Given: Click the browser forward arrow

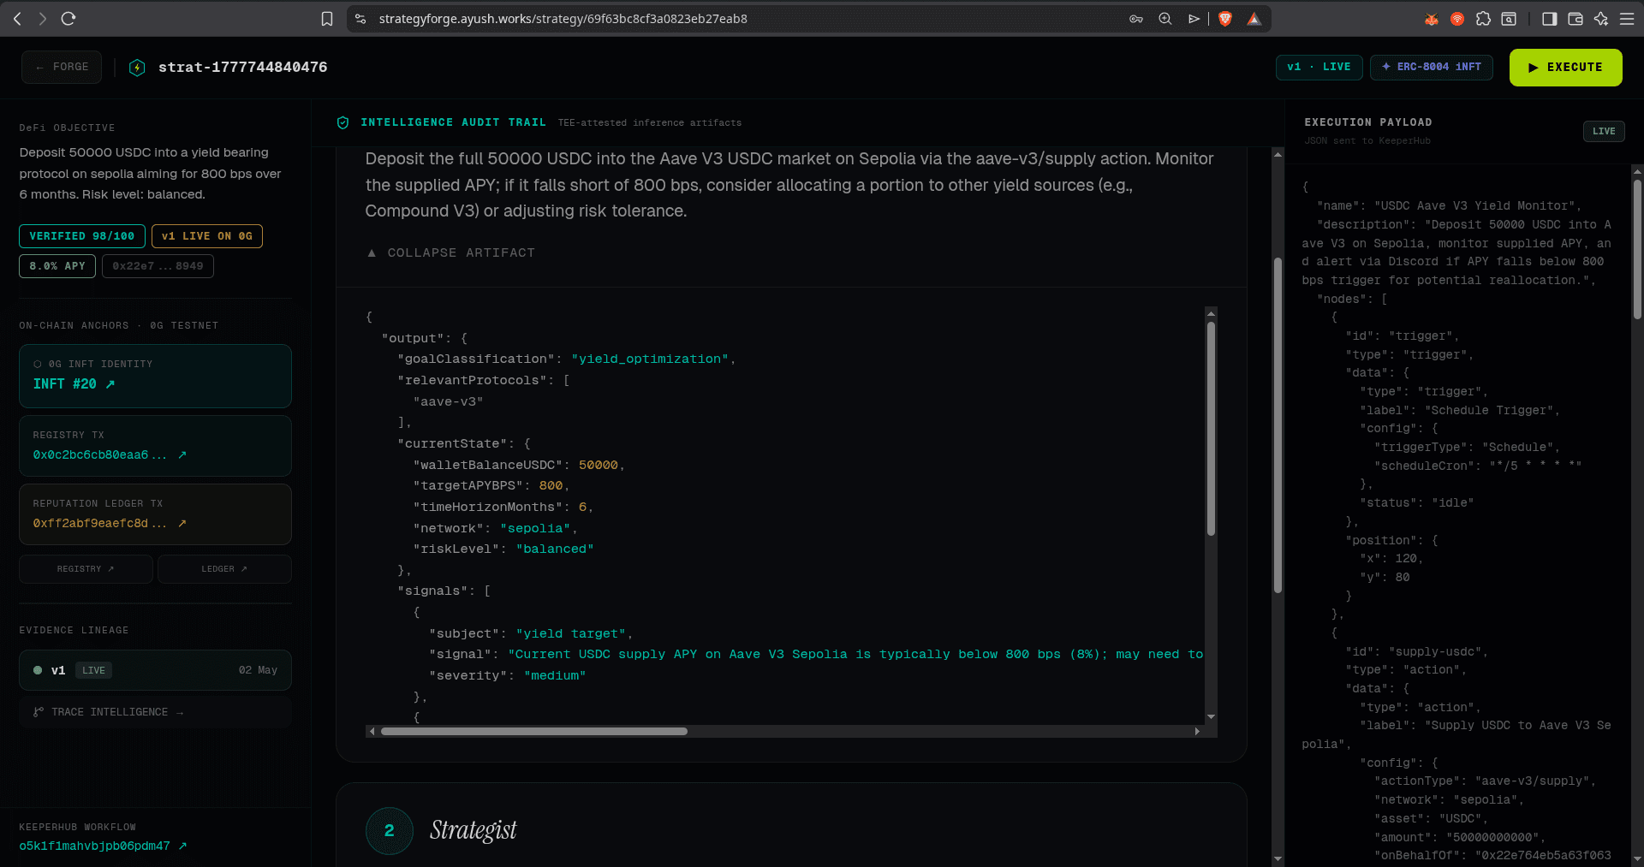Looking at the screenshot, I should tap(43, 19).
